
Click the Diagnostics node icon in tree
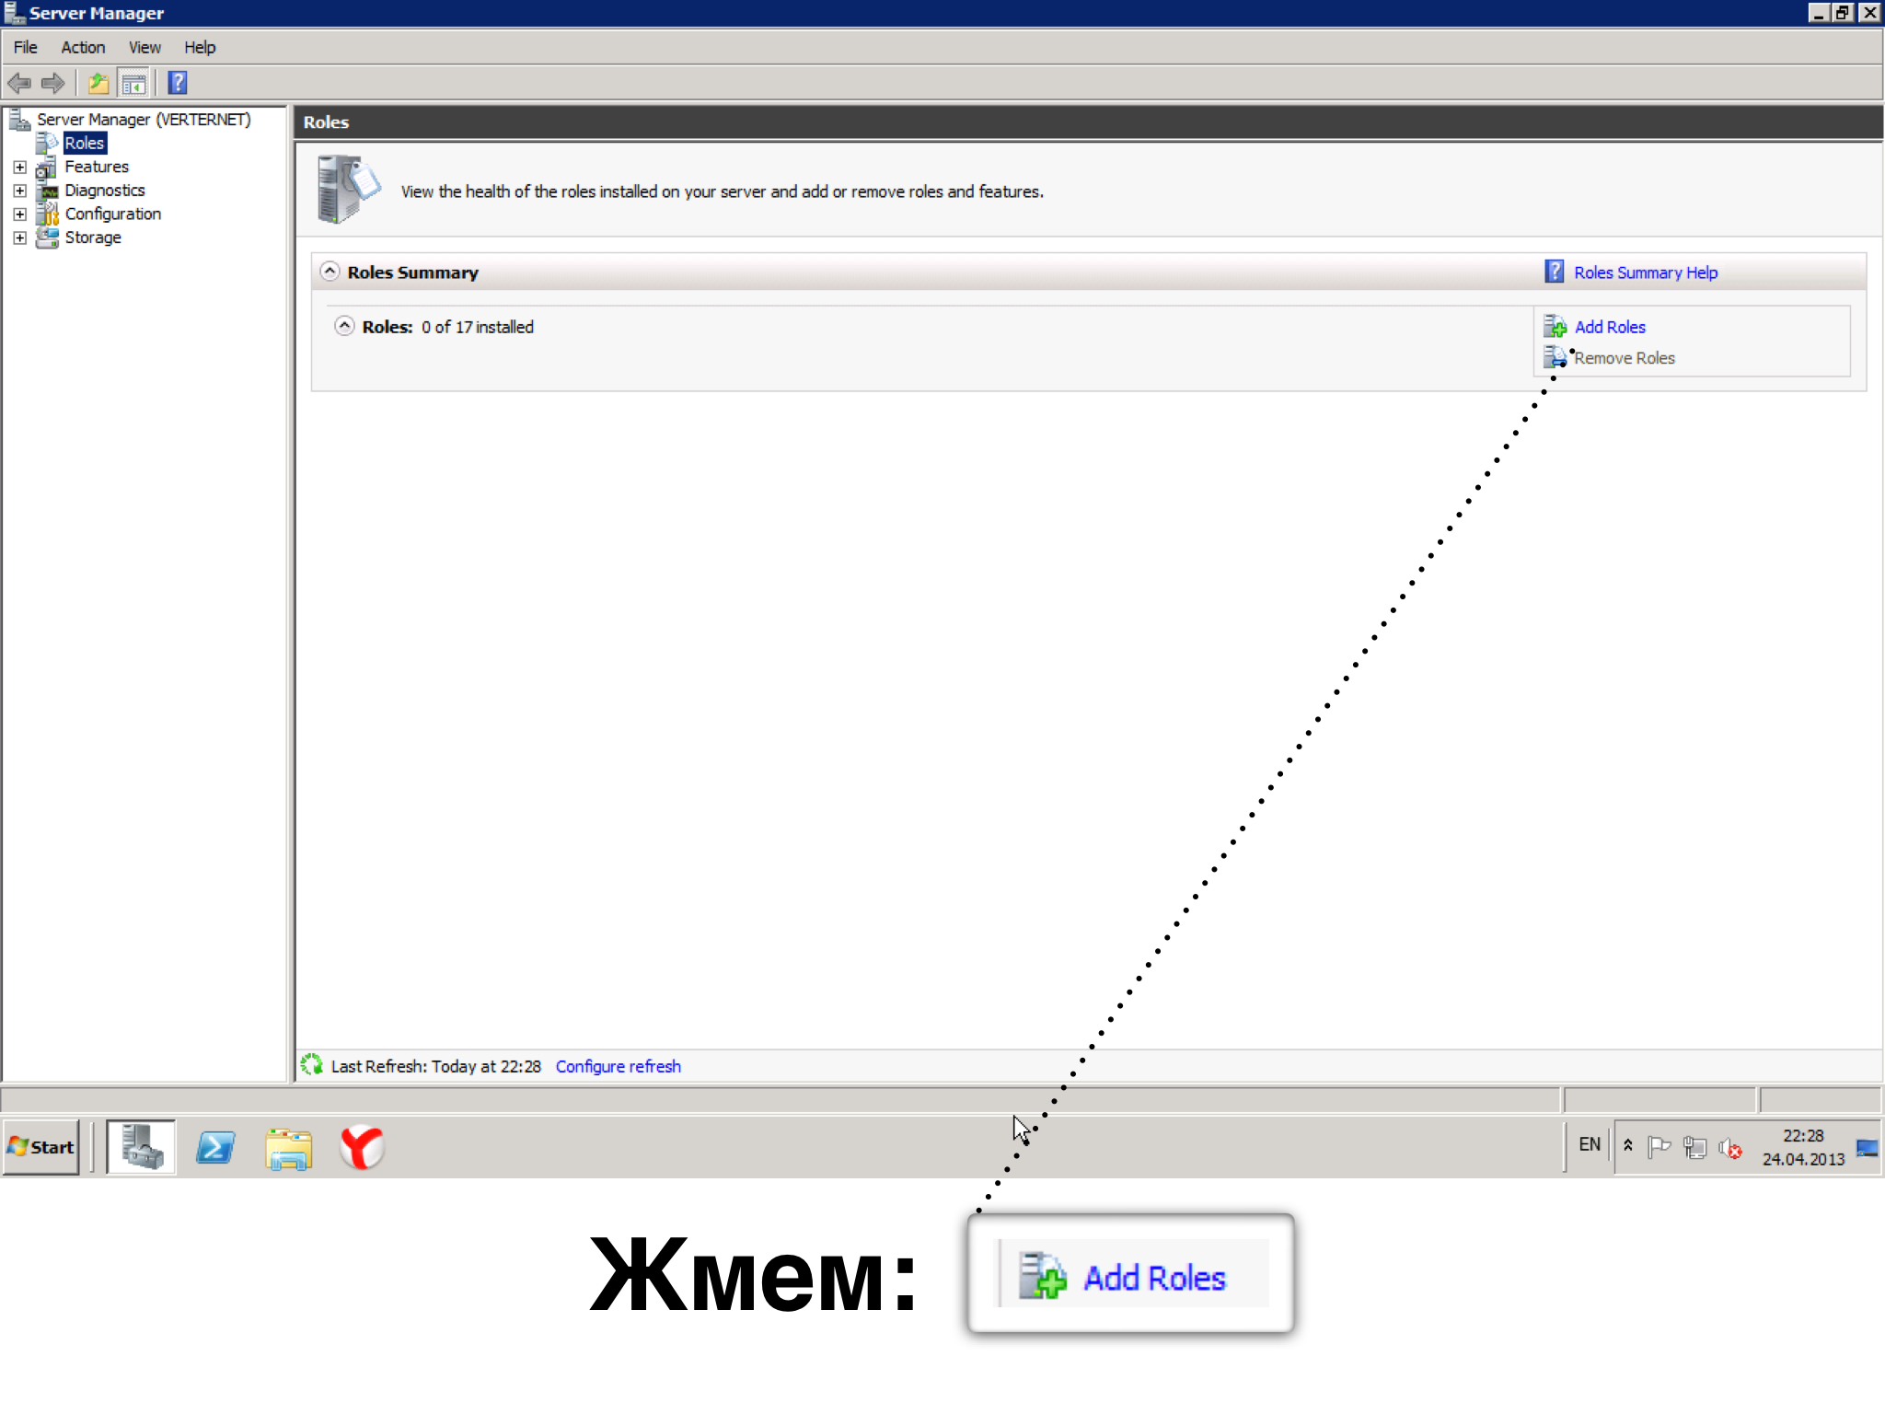(x=46, y=191)
